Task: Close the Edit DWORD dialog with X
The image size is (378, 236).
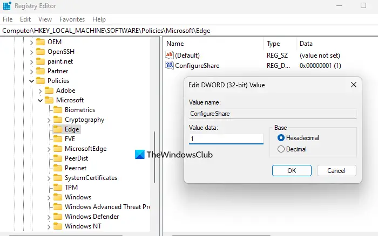Action: 353,85
